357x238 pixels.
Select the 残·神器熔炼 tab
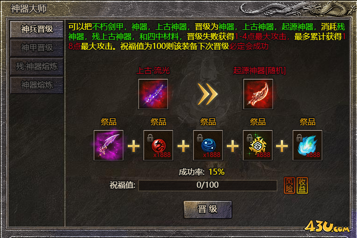click(37, 67)
